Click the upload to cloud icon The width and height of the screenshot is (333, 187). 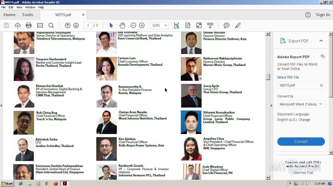18,25
